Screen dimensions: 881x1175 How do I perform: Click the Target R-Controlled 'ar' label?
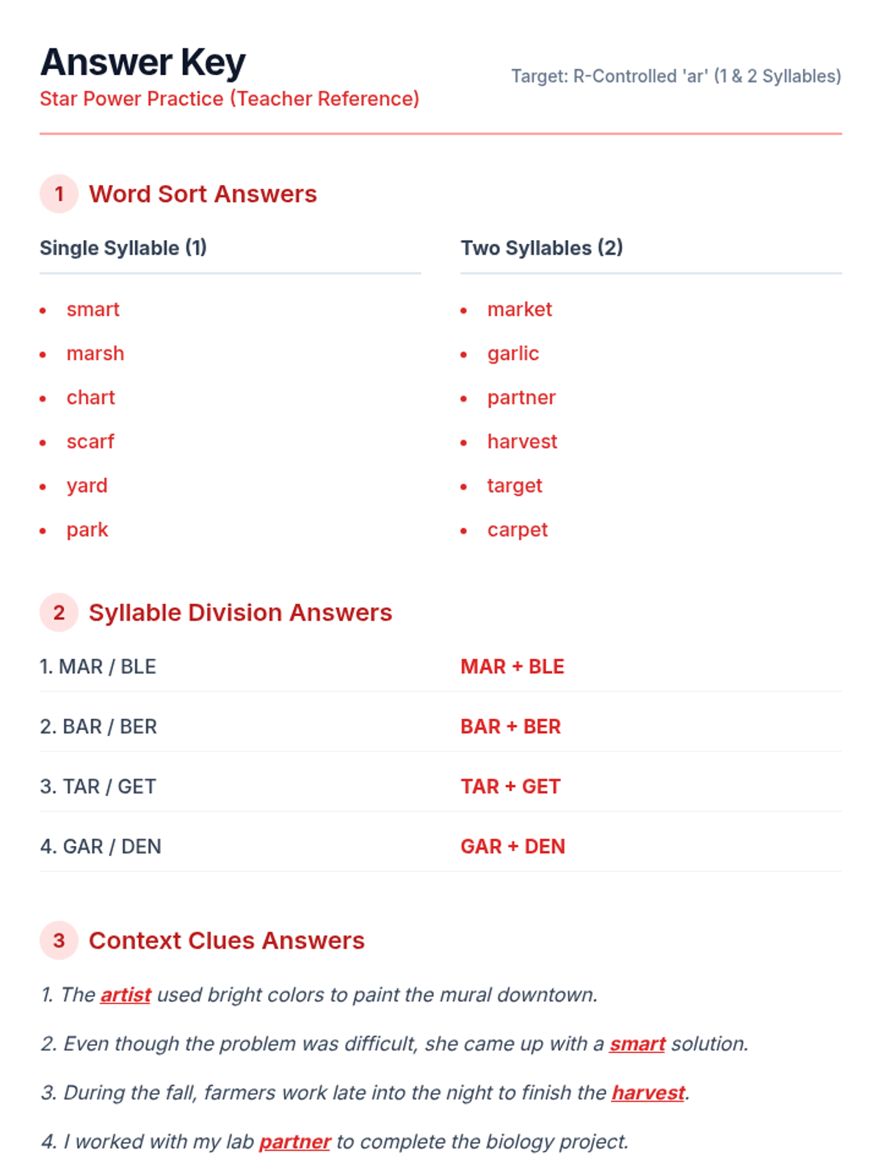(x=675, y=76)
